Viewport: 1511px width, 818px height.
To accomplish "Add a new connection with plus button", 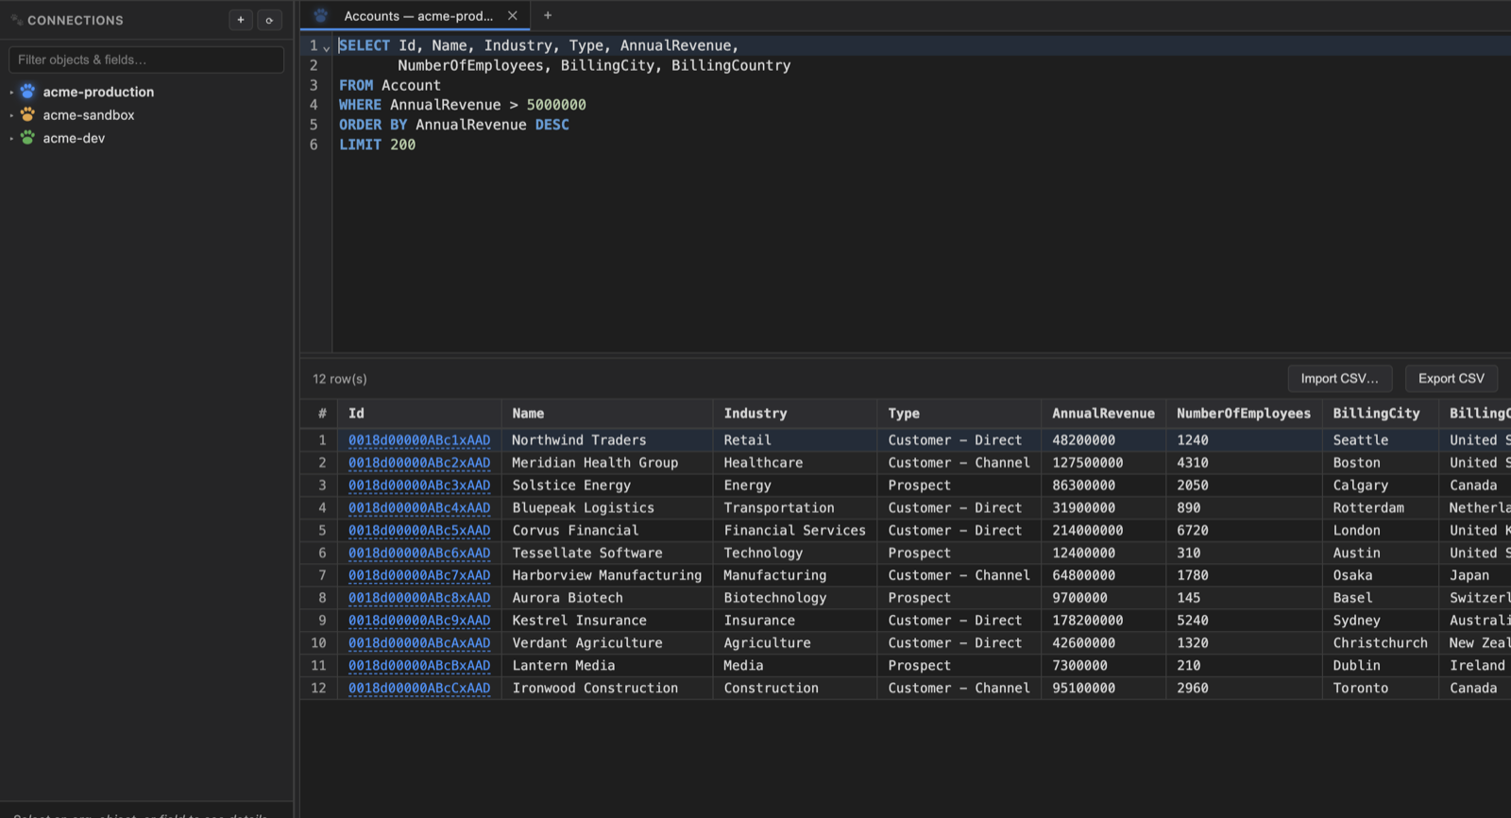I will tap(241, 20).
